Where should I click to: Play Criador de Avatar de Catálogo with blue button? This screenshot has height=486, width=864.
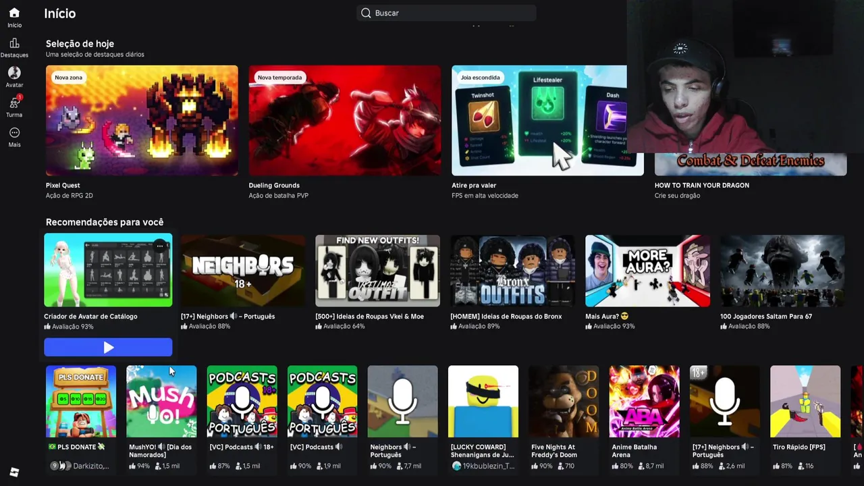(108, 348)
